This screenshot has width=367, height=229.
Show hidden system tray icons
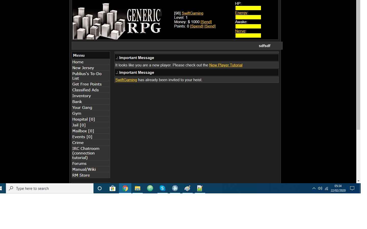pos(314,188)
